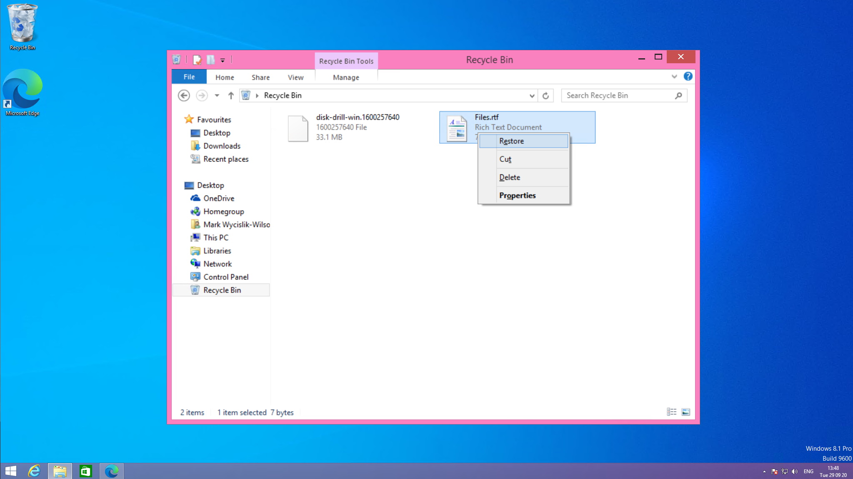This screenshot has height=479, width=853.
Task: Select the Files.rtf document icon
Action: (x=457, y=128)
